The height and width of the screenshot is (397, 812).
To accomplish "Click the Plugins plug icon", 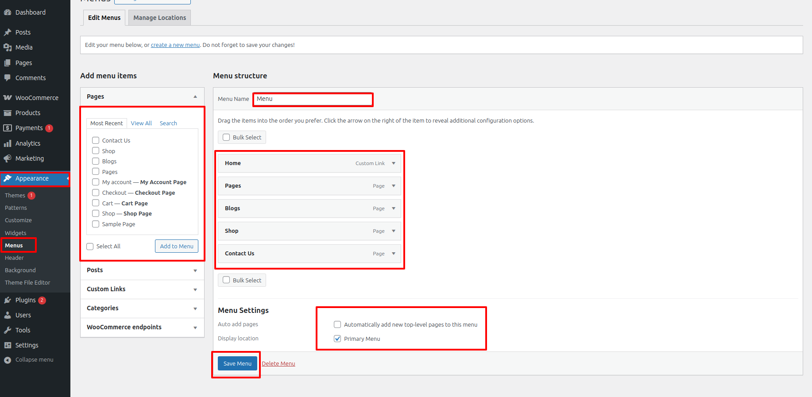I will pyautogui.click(x=8, y=300).
